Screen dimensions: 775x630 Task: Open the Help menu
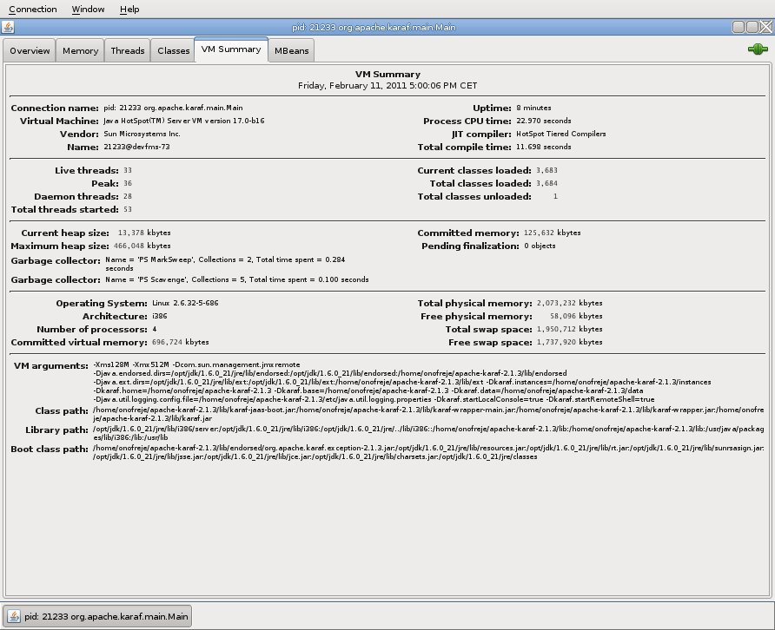(129, 9)
